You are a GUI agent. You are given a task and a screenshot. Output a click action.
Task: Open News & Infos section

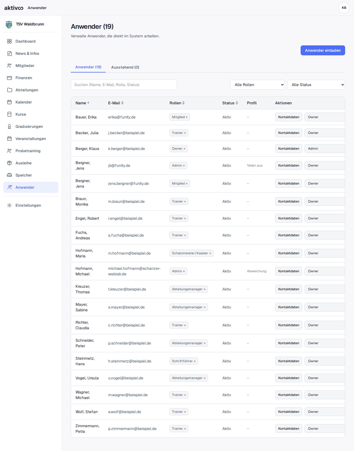[x=31, y=53]
